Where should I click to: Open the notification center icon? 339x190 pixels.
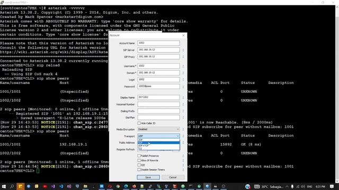coord(332,186)
